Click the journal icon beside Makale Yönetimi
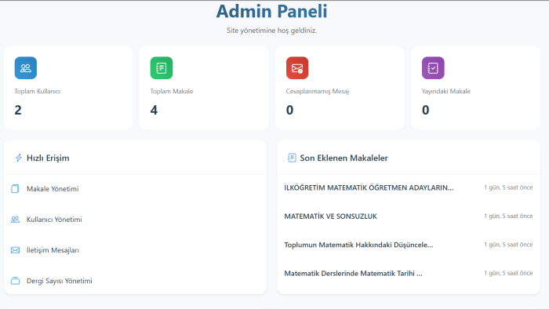This screenshot has height=309, width=549. click(x=15, y=189)
